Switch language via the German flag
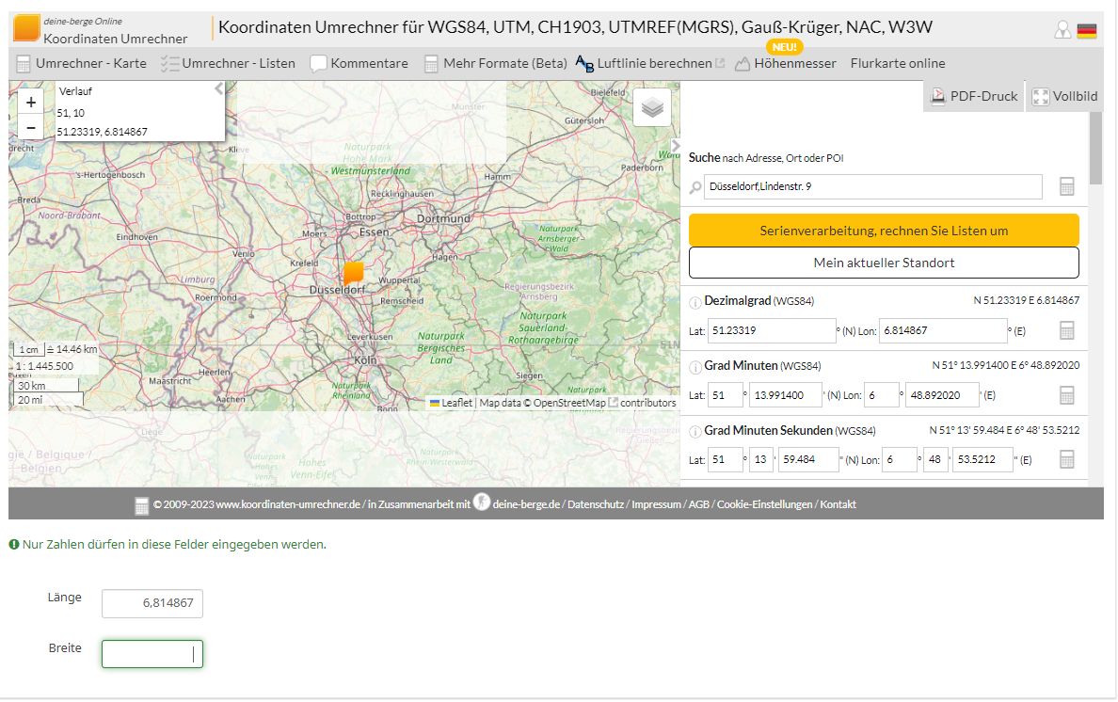Screen dimensions: 1118x702 click(1087, 31)
